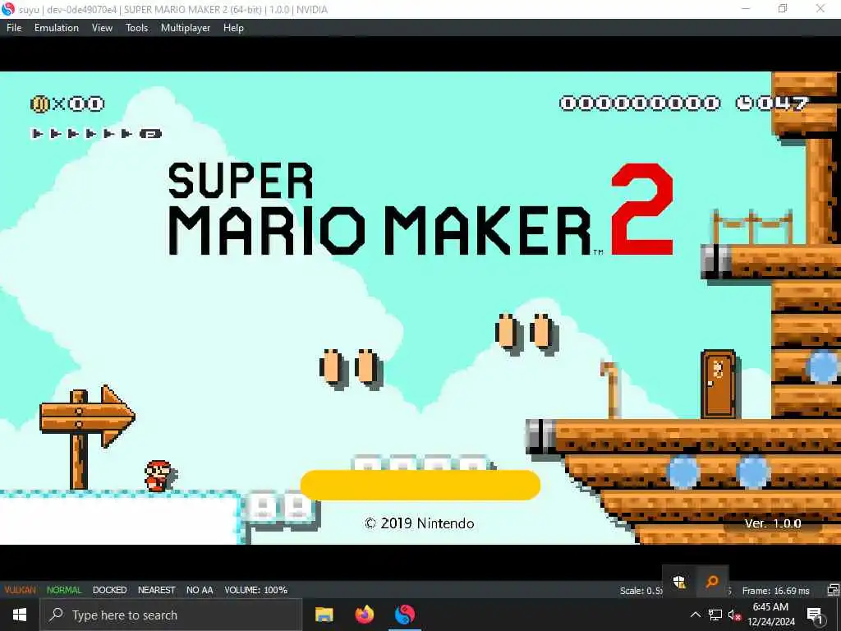Click the Frame: 16.69 ms readout
The height and width of the screenshot is (631, 841).
775,591
